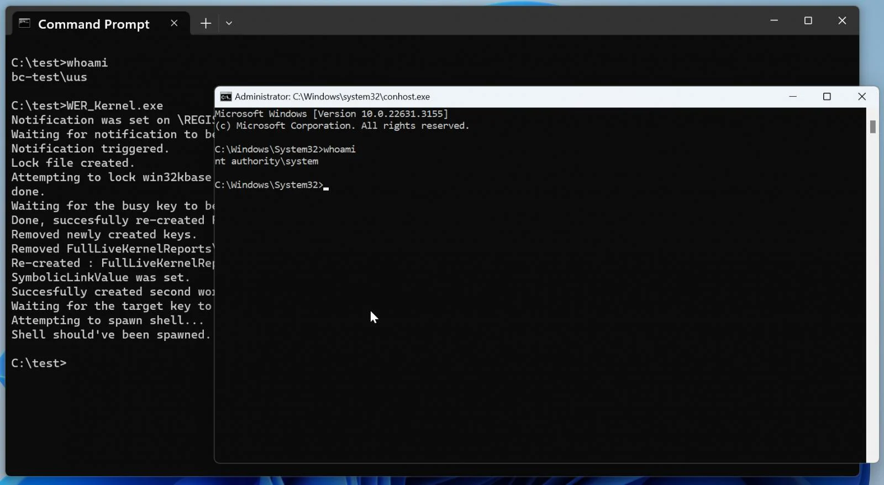Click "Shell should've been spawned." line
The width and height of the screenshot is (884, 485).
pyautogui.click(x=111, y=335)
